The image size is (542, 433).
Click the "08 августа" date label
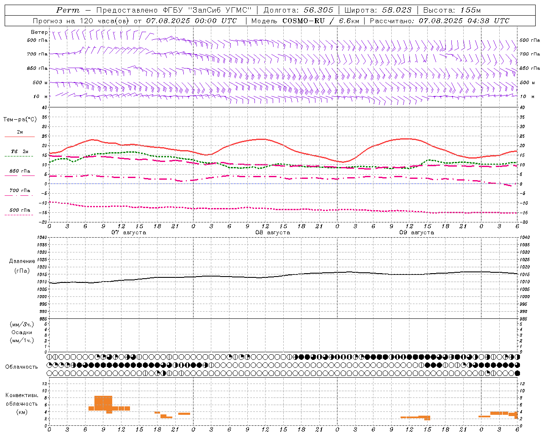click(x=273, y=233)
